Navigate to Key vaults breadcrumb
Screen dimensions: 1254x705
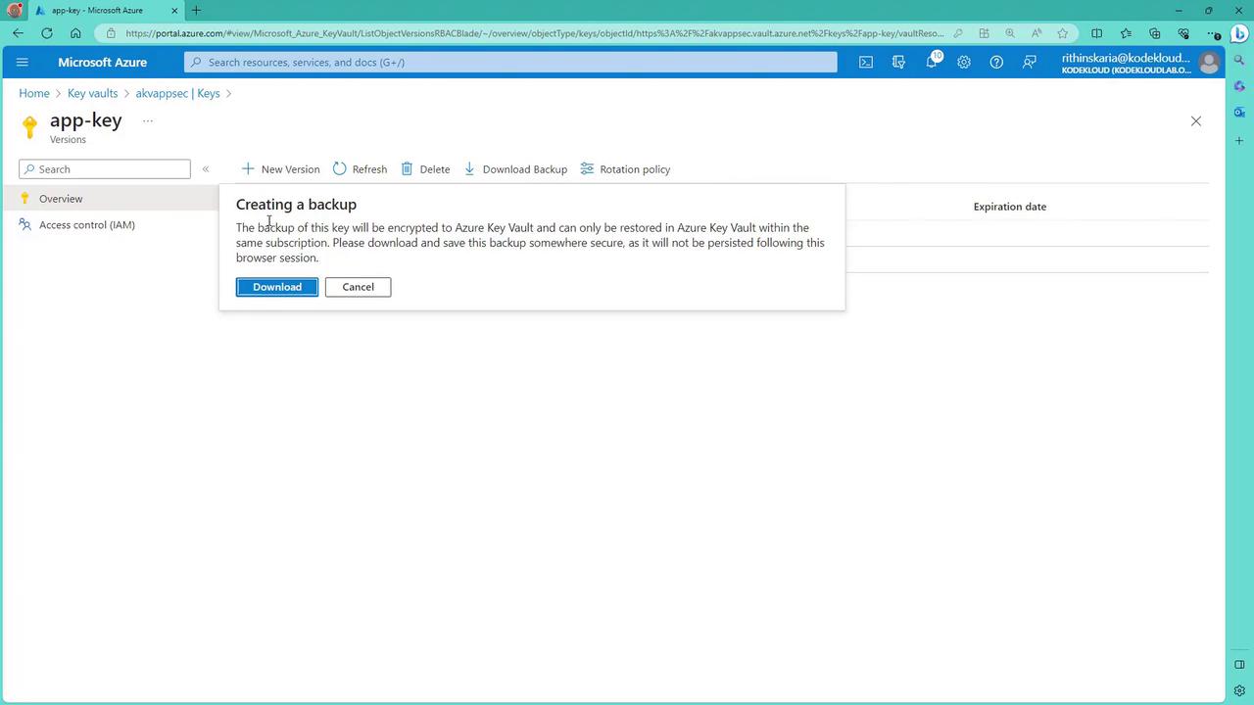click(x=92, y=93)
